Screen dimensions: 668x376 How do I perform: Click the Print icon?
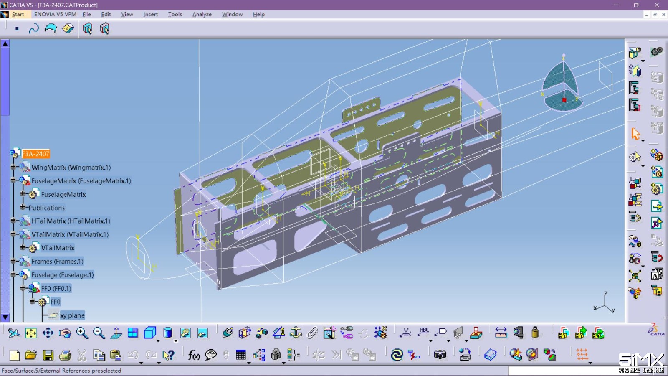pyautogui.click(x=65, y=355)
